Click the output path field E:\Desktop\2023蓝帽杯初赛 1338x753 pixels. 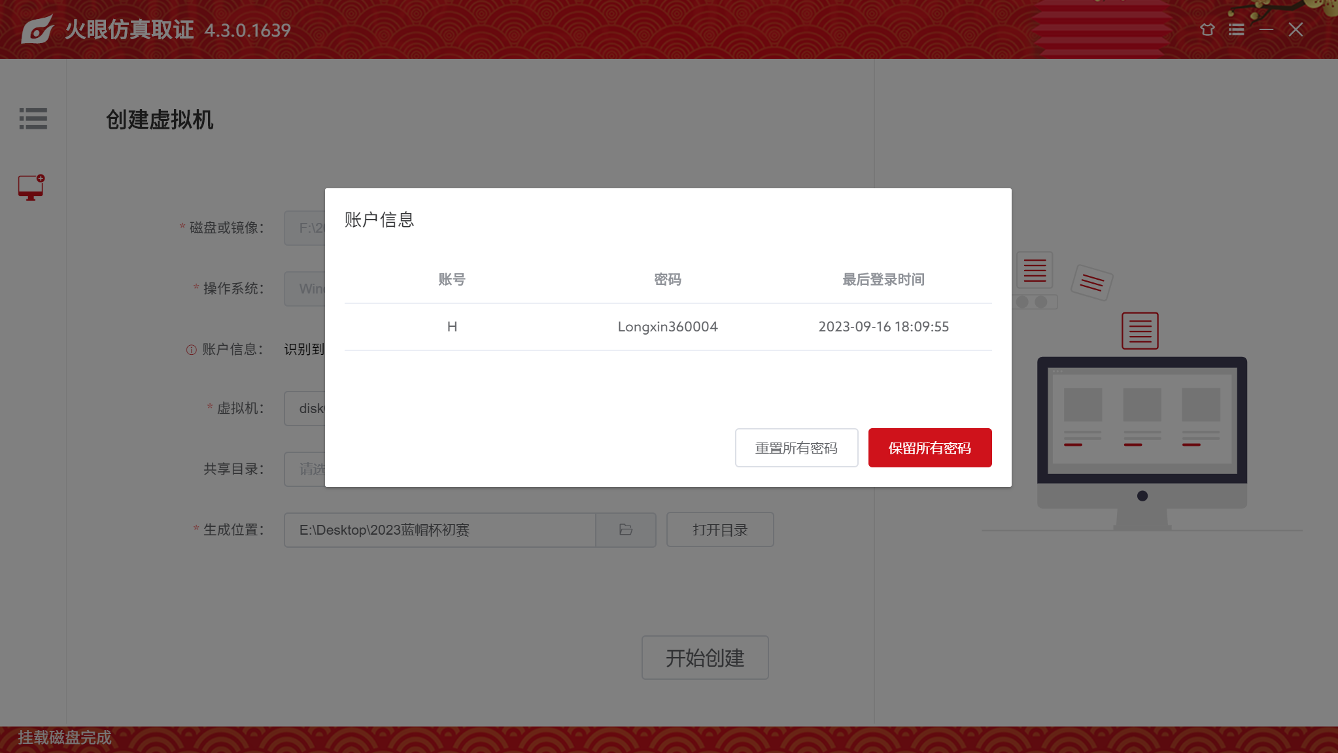tap(439, 529)
